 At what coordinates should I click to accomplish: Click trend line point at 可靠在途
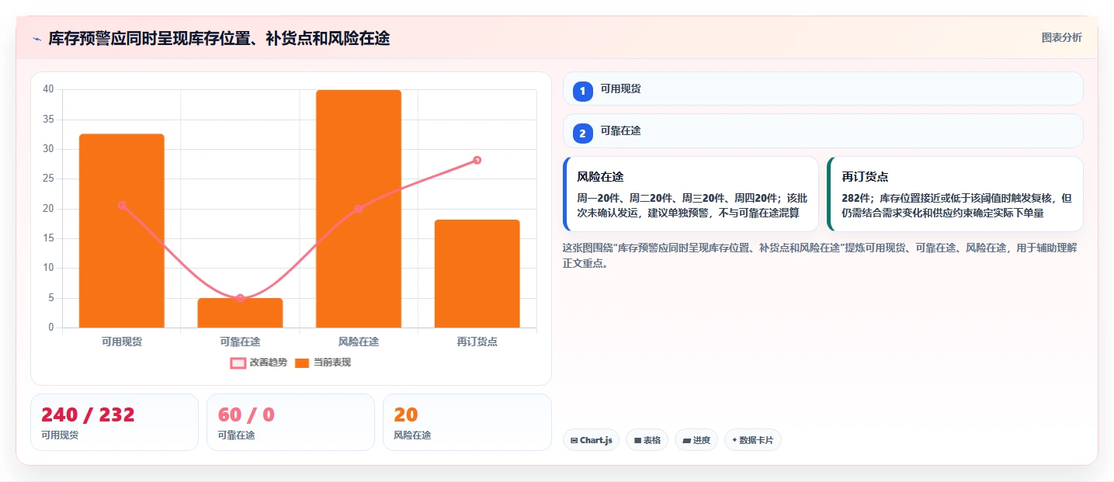tap(240, 298)
